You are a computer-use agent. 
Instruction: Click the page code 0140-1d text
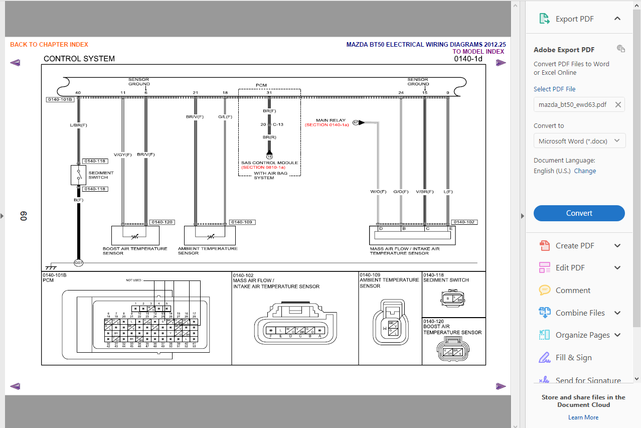[468, 59]
